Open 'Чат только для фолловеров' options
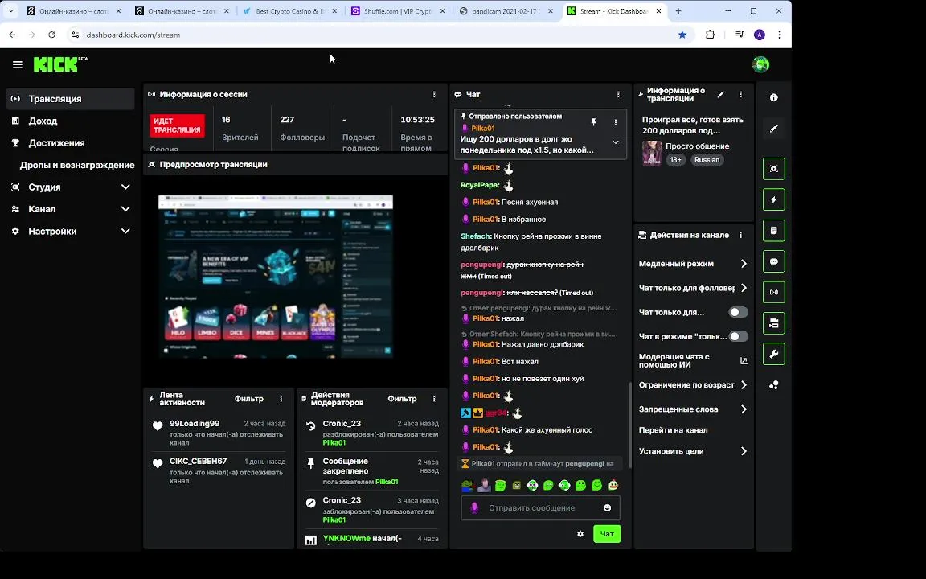926x579 pixels. coord(694,288)
